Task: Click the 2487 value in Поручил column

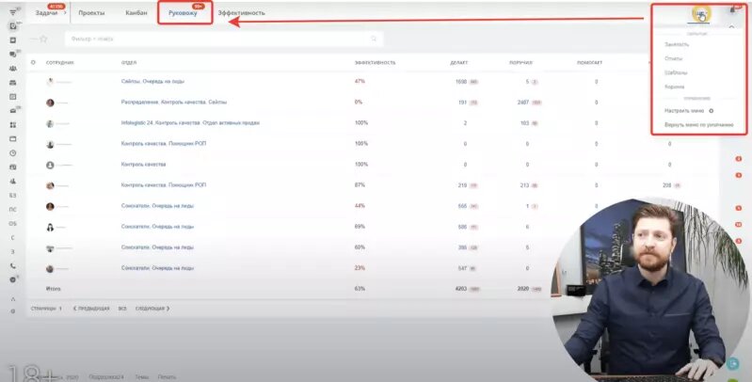Action: tap(523, 103)
